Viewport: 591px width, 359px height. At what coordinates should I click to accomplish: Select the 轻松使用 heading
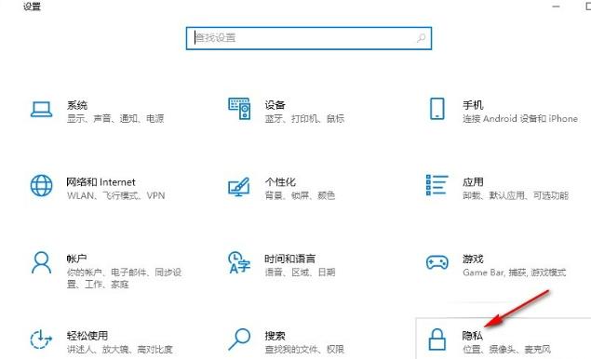click(x=87, y=336)
